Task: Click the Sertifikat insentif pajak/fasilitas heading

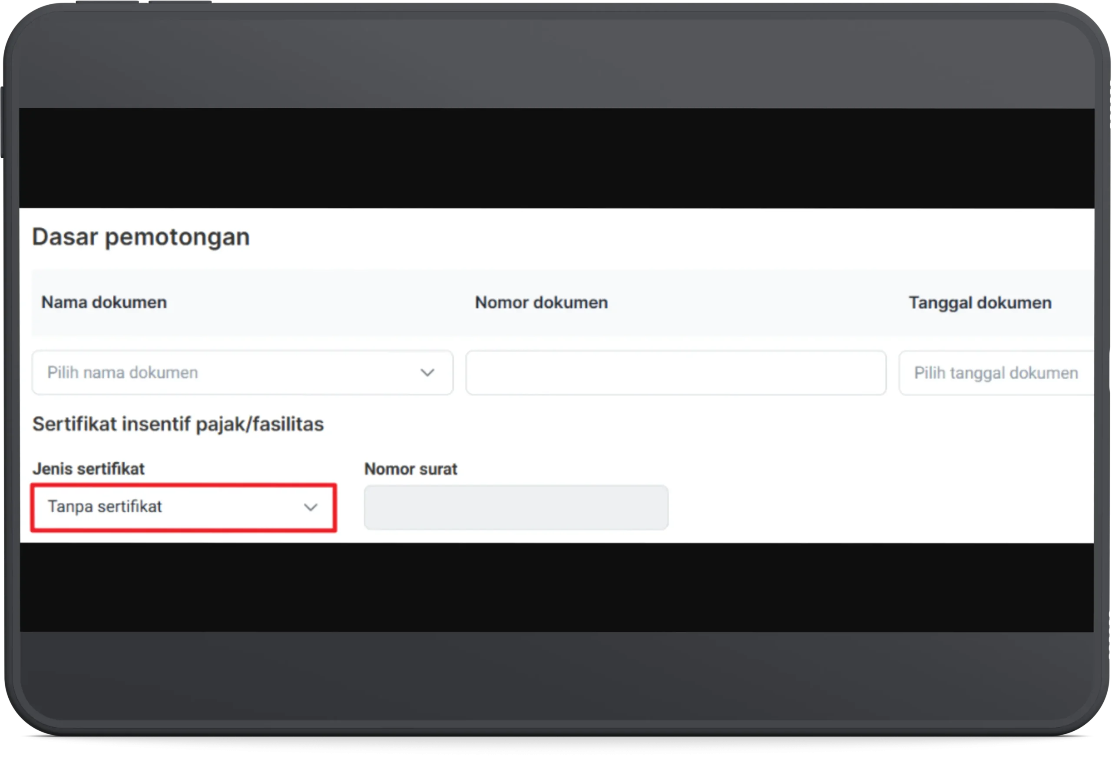Action: click(178, 424)
